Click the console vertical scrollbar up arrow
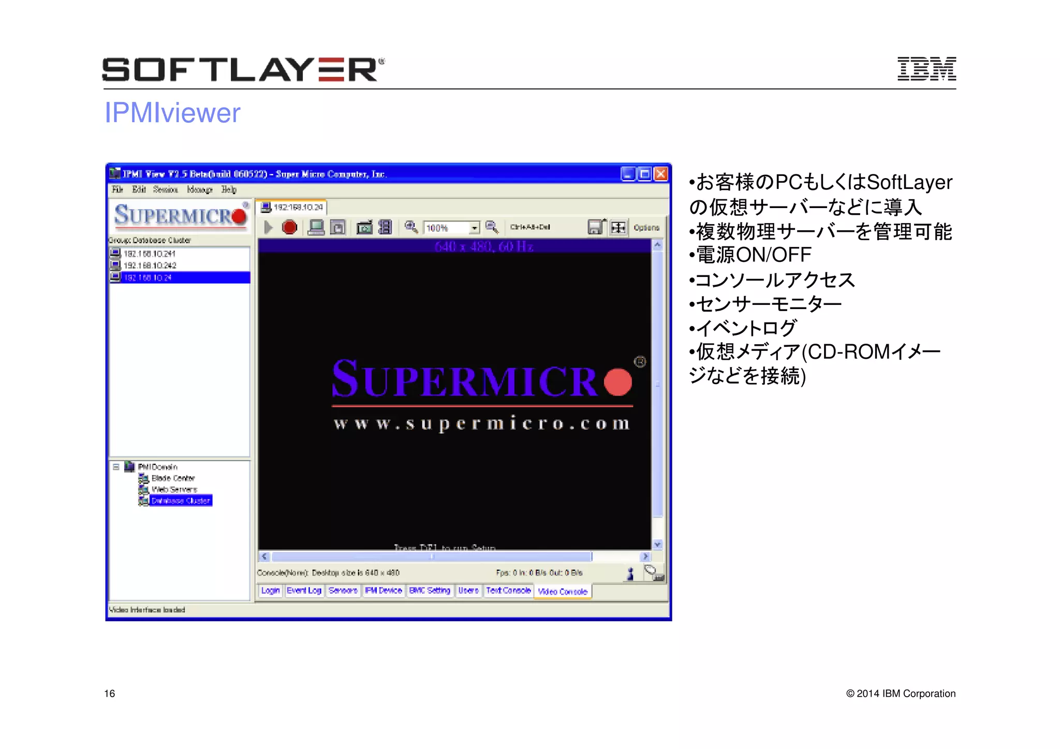The image size is (1060, 749). (657, 245)
